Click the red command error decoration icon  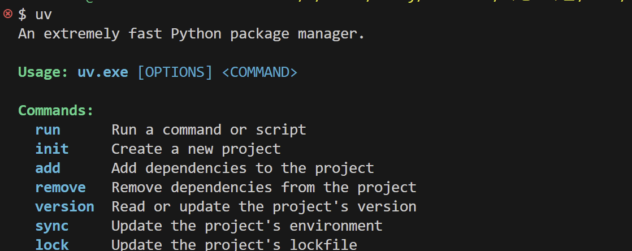(7, 14)
